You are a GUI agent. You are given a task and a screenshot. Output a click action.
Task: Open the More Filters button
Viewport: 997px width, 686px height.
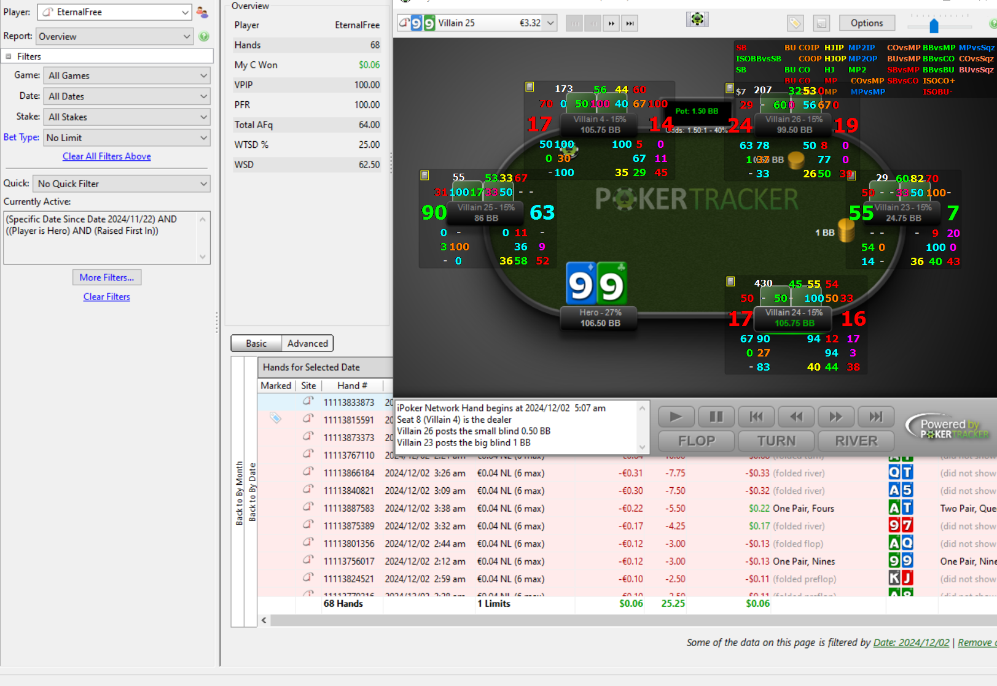coord(107,277)
